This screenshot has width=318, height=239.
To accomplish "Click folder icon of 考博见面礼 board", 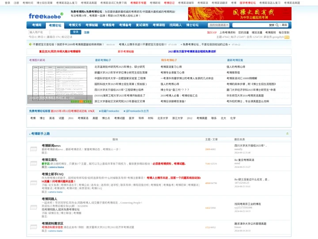I will point(34,163).
